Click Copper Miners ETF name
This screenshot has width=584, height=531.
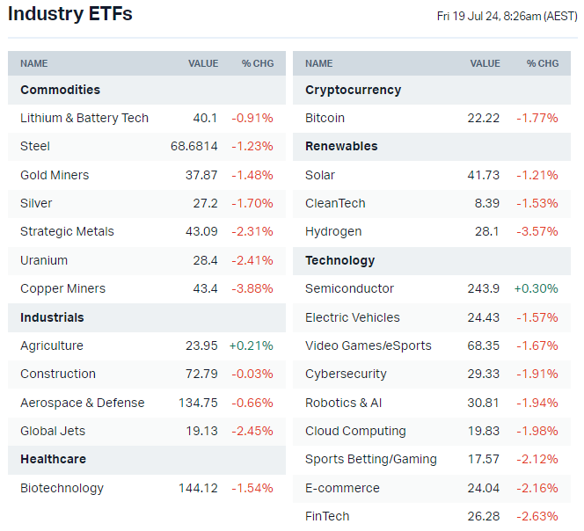(x=62, y=288)
